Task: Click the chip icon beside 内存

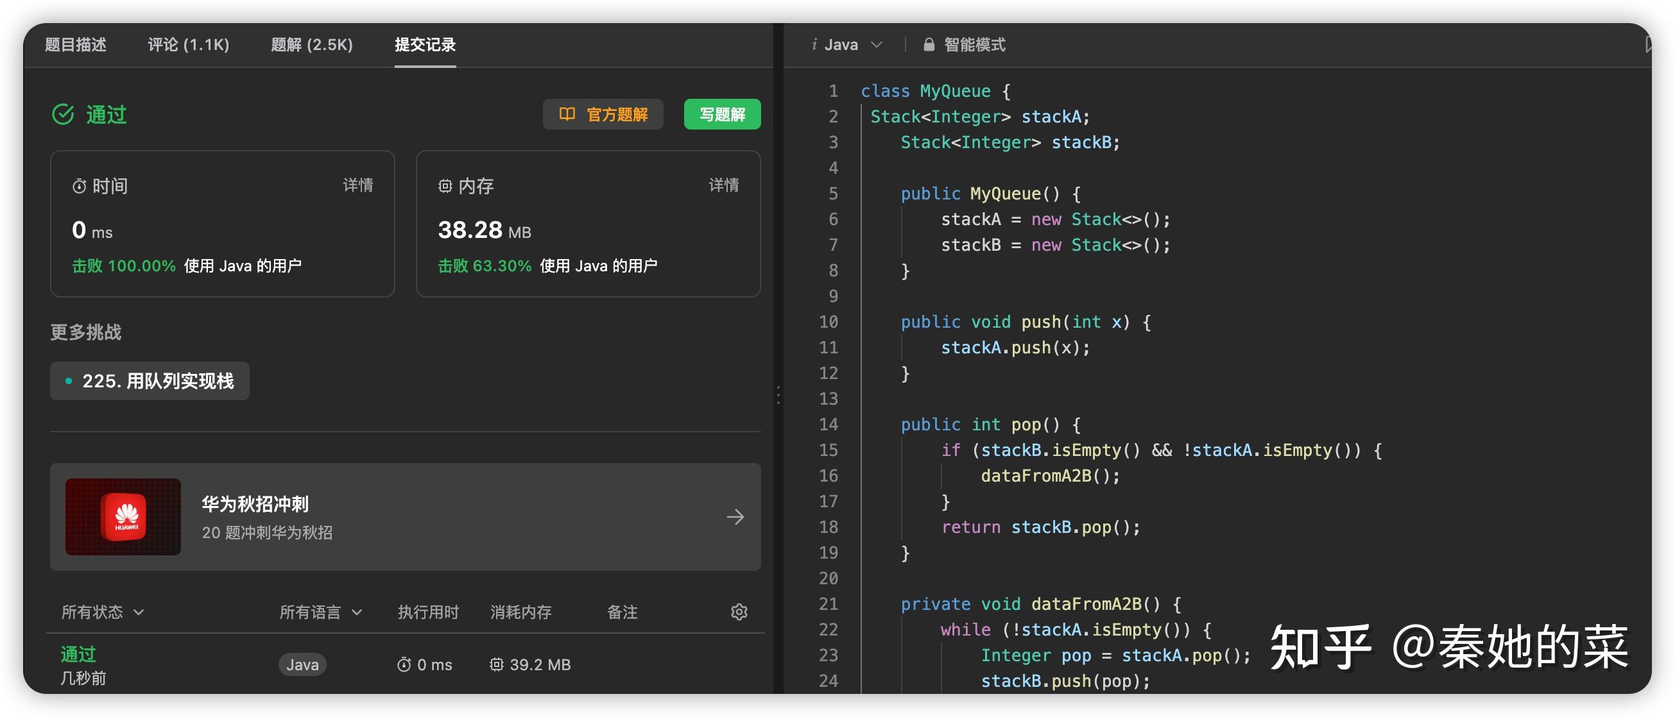Action: [445, 187]
